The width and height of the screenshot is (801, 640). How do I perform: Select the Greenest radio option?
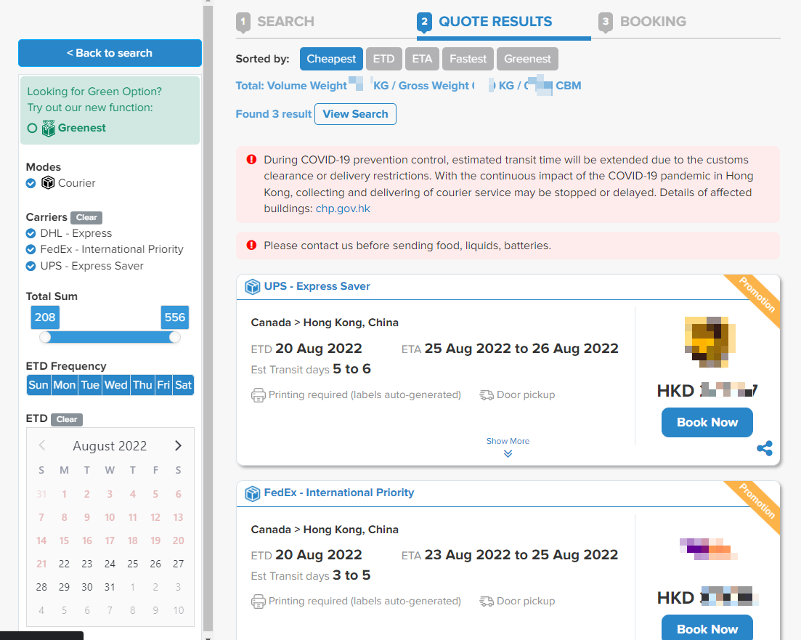tap(32, 129)
